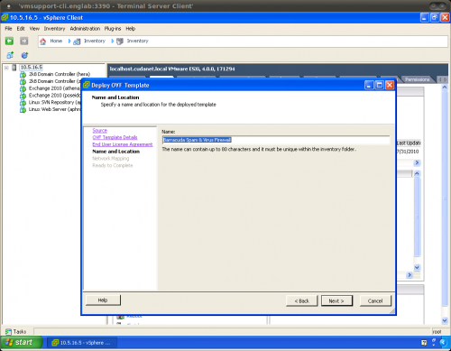
Task: Click the Tasks icon in status bar
Action: click(8, 331)
